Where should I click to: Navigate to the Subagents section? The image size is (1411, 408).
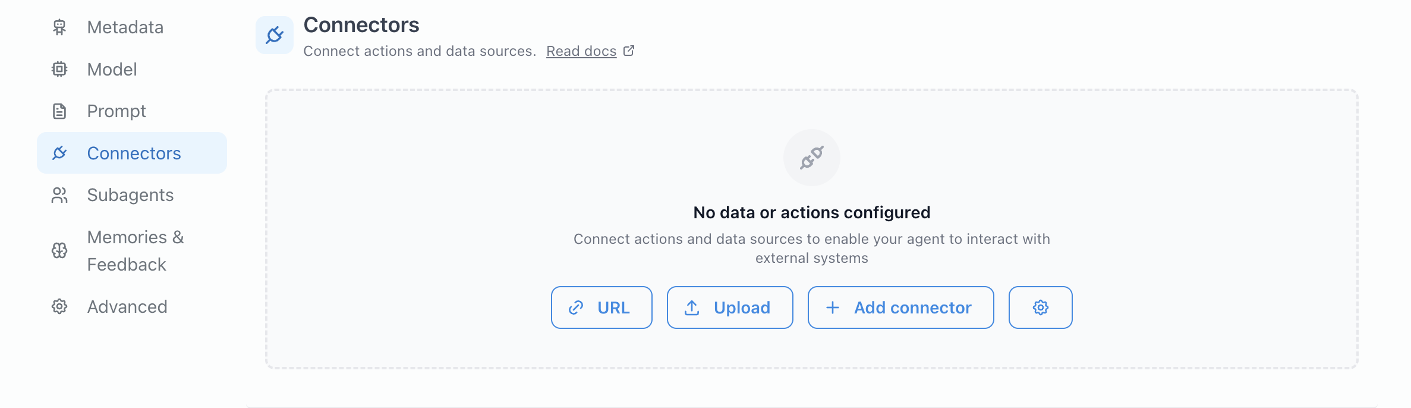point(130,195)
